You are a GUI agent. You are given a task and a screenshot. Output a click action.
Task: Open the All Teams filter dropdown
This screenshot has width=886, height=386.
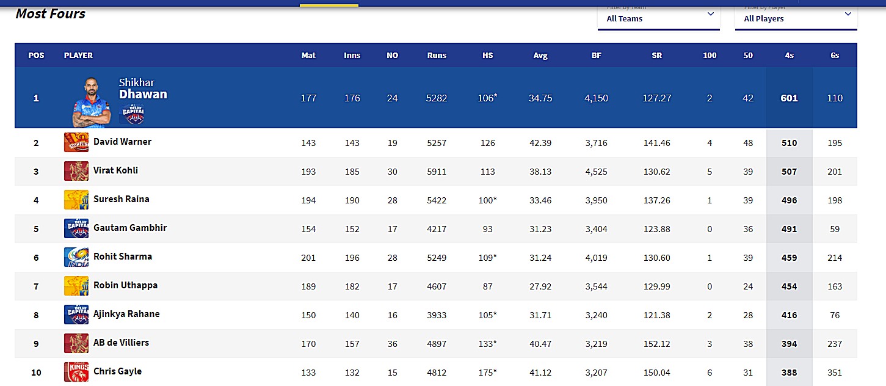pos(659,18)
